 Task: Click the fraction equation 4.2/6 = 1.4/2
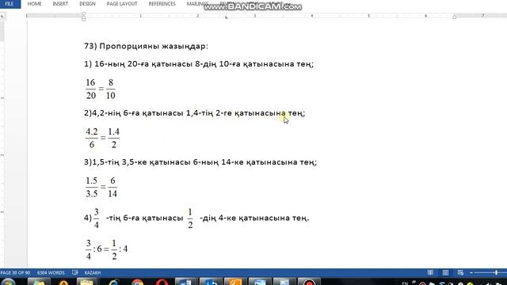(102, 138)
